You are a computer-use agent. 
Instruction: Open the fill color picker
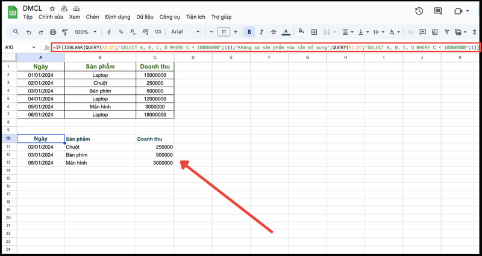pos(301,32)
